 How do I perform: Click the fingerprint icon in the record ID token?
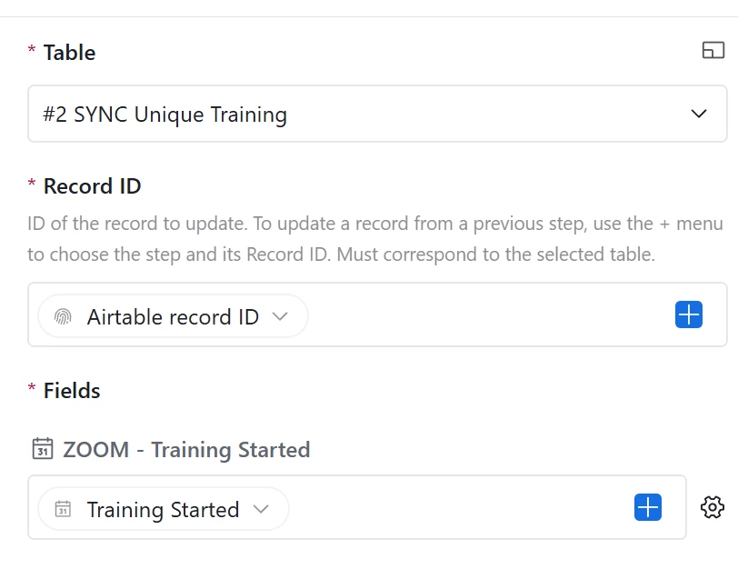[63, 316]
